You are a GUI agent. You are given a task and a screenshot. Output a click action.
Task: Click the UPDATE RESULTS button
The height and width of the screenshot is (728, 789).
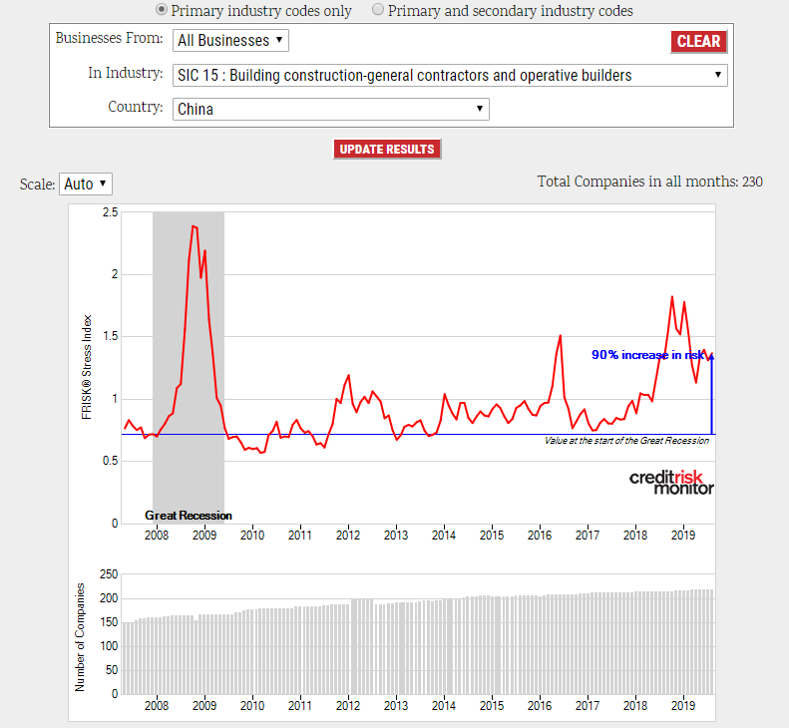tap(387, 149)
